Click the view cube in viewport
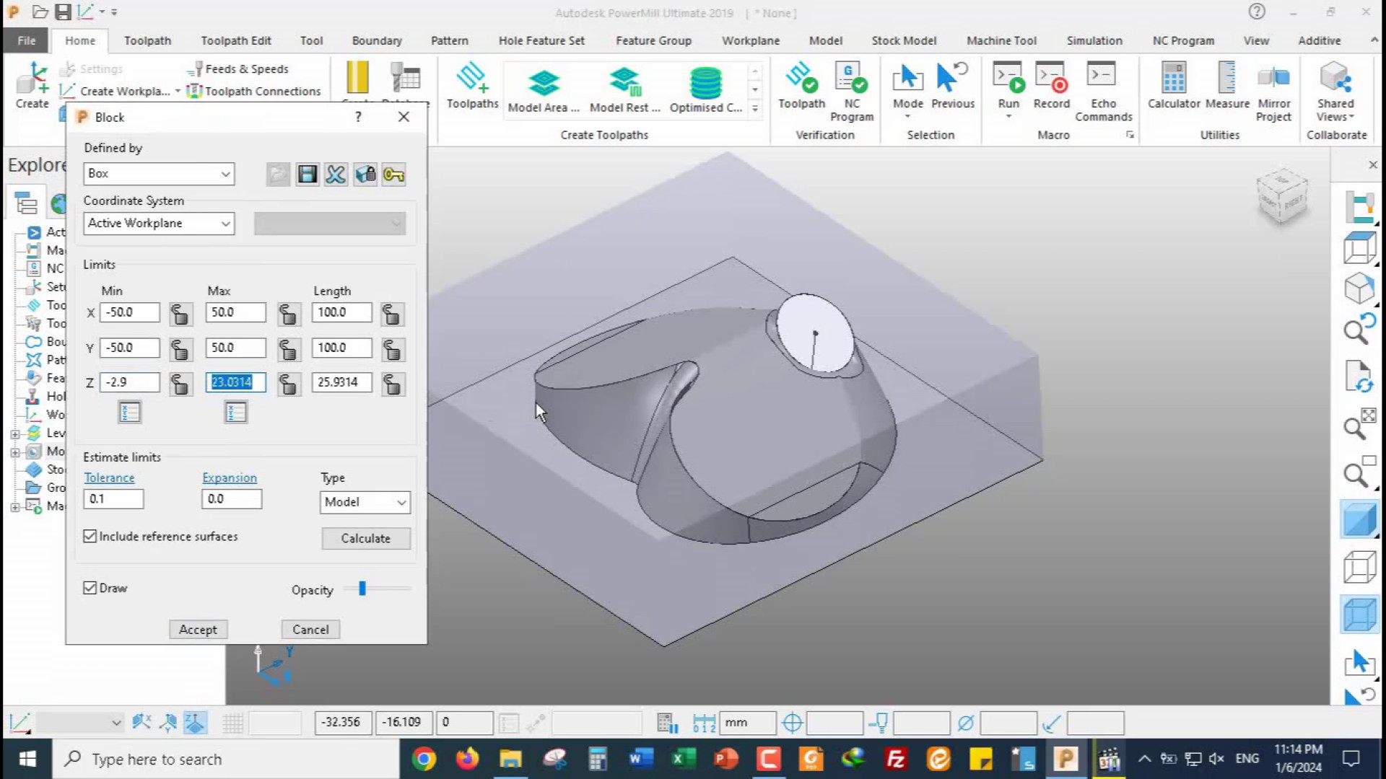 pyautogui.click(x=1283, y=198)
